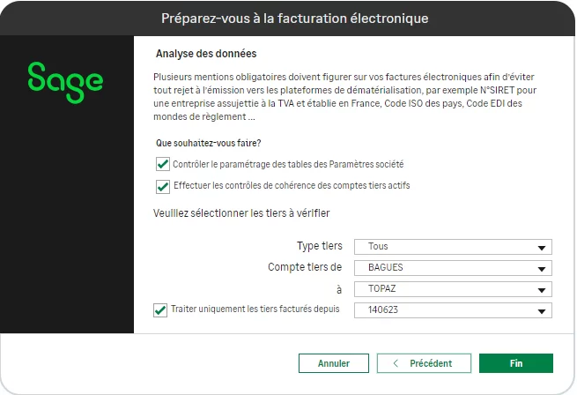
Task: Click the Veuillez sélectionner les tiers à vérifier text
Action: [241, 212]
